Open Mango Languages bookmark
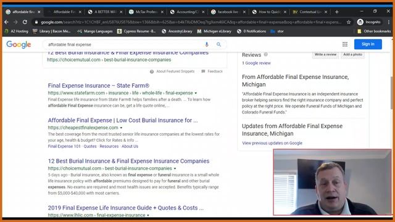Image resolution: width=395 pixels, height=222 pixels. coord(94,31)
